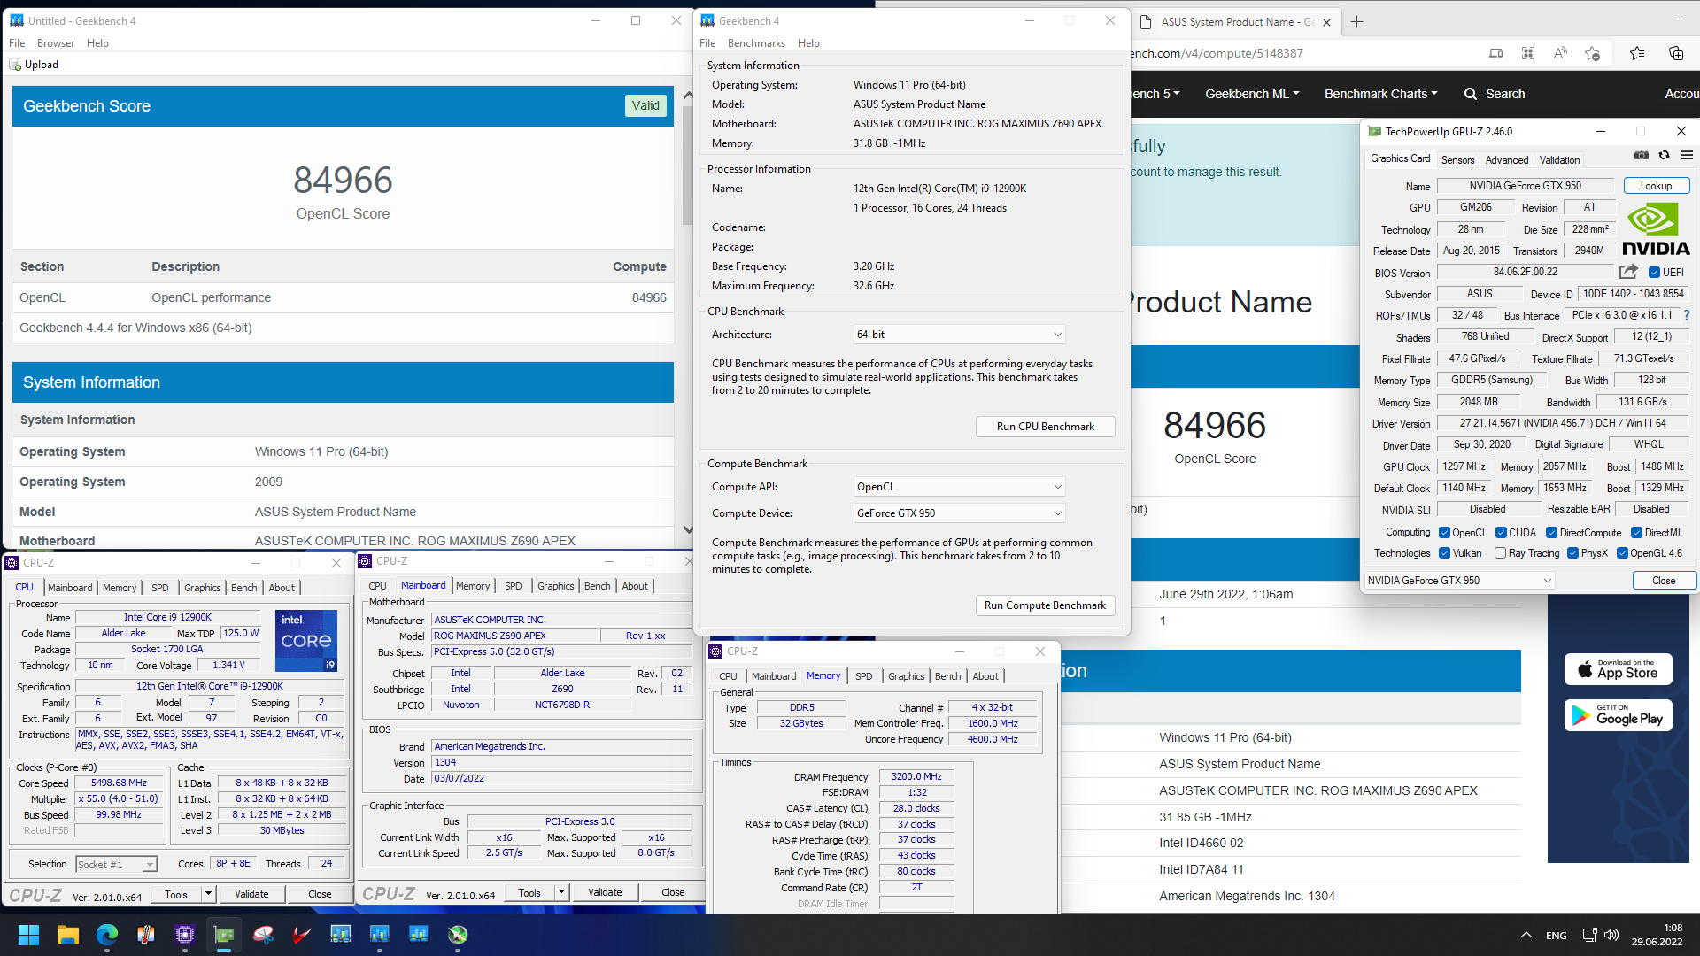Expand the Benchmark Charts menu on website
The height and width of the screenshot is (956, 1700).
pos(1380,94)
